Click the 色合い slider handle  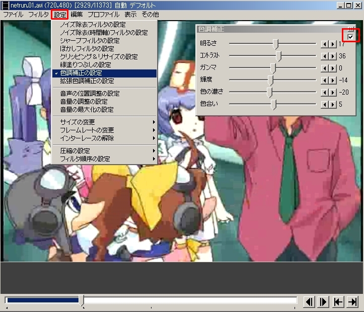tap(274, 104)
